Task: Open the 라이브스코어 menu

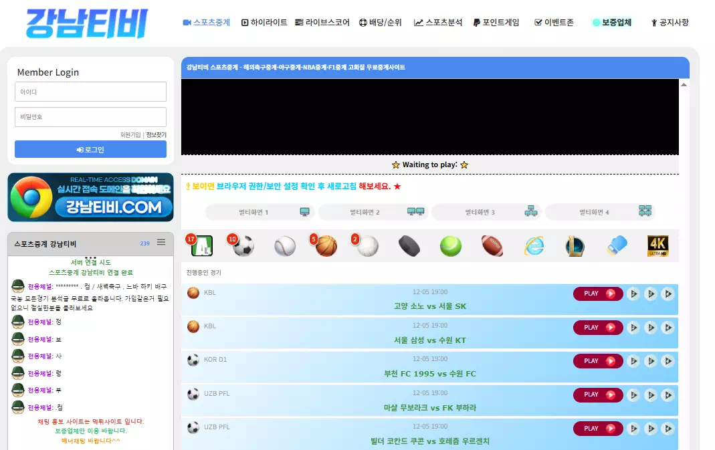Action: 322,22
